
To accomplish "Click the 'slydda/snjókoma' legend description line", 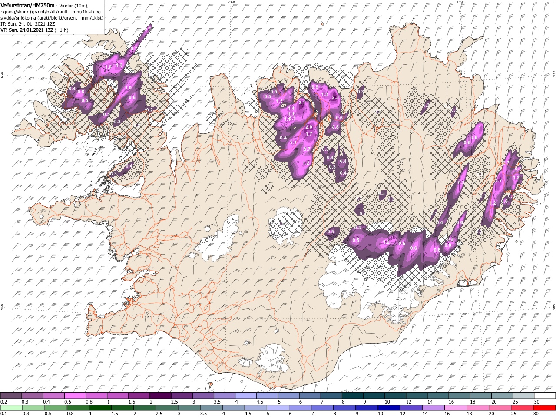I will [52, 18].
